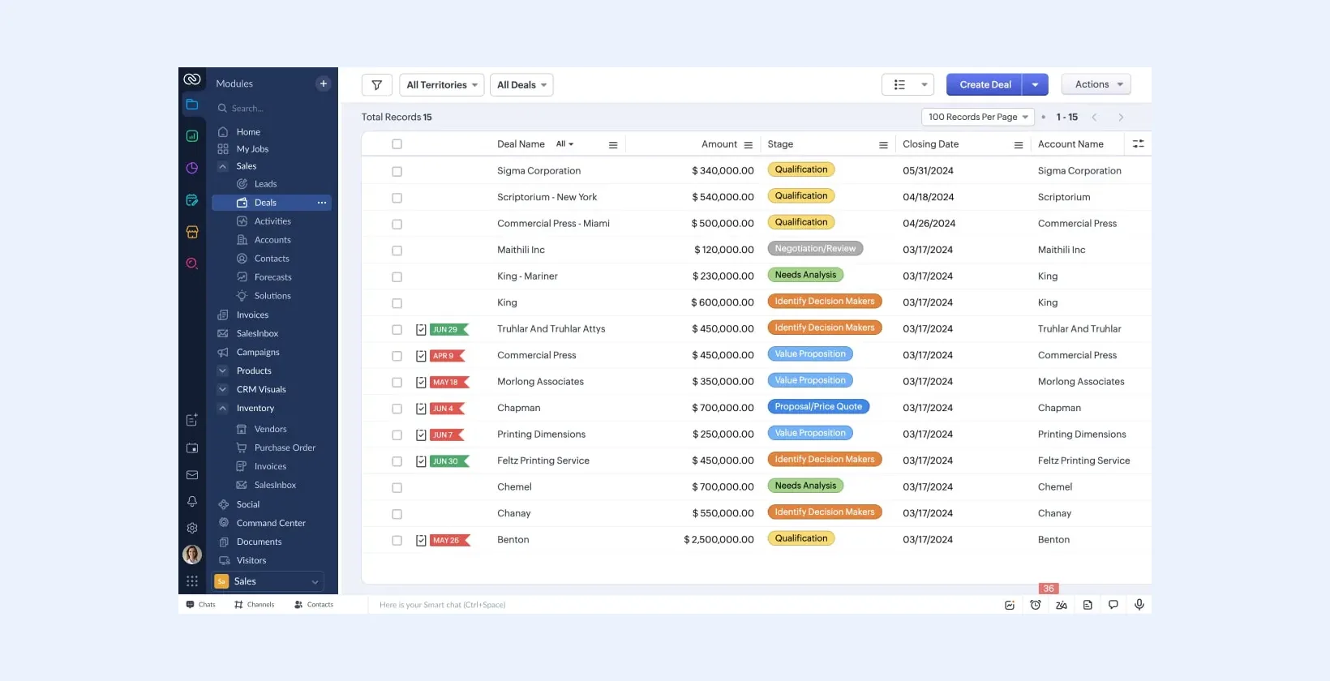Select the Benton row checkbox
Image resolution: width=1330 pixels, height=681 pixels.
pos(397,541)
